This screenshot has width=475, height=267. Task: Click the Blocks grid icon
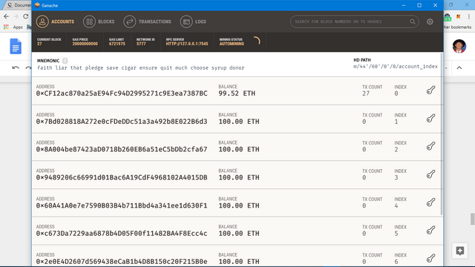89,22
